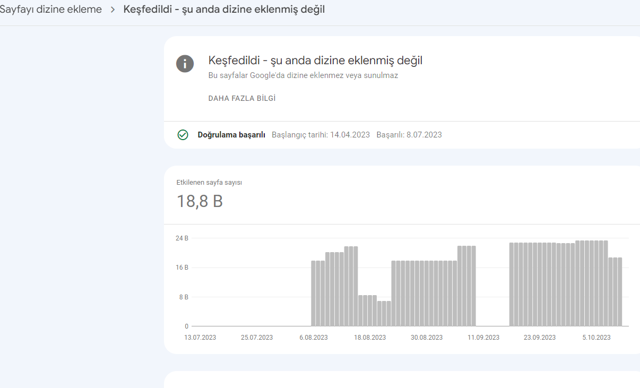This screenshot has height=388, width=640.
Task: Open the 'Sayfayı dizine ekleme' breadcrumb link
Action: pyautogui.click(x=50, y=10)
